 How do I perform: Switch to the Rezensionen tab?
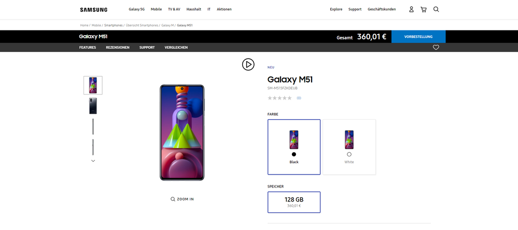[118, 48]
